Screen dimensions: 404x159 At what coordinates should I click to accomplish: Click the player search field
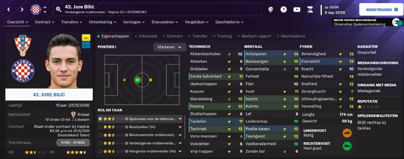(157, 9)
